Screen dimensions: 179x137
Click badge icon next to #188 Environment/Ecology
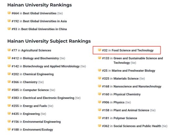9,129
